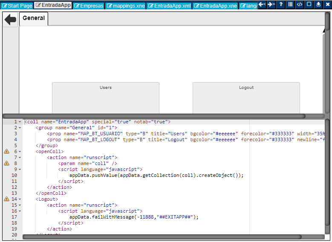Click the next-tab right arrow icon
This screenshot has width=332, height=242.
click(271, 4)
